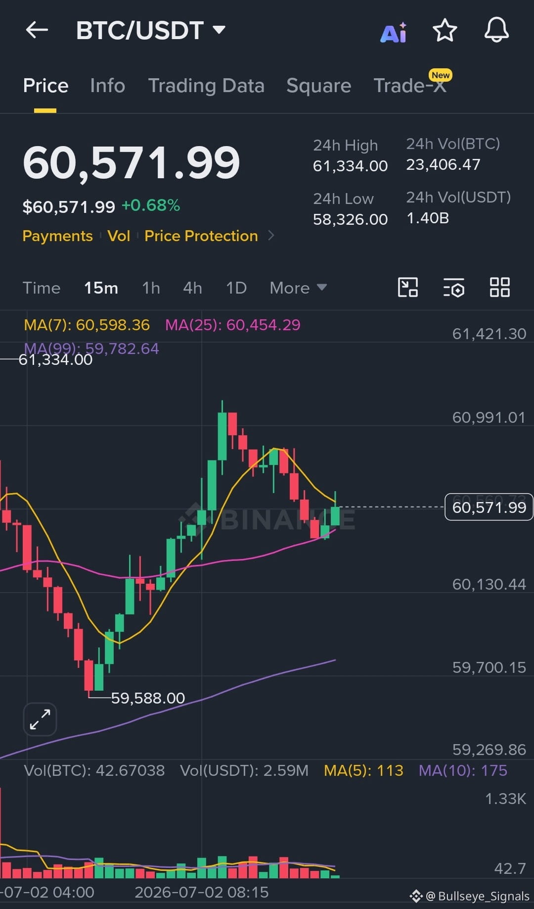This screenshot has width=534, height=909.
Task: Tap the 24h Vol(USDT) value 1.40B
Action: click(428, 218)
